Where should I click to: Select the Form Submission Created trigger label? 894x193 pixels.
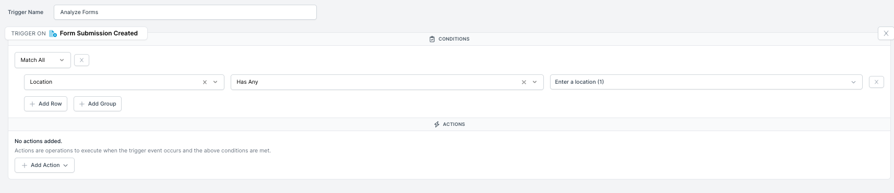[99, 33]
